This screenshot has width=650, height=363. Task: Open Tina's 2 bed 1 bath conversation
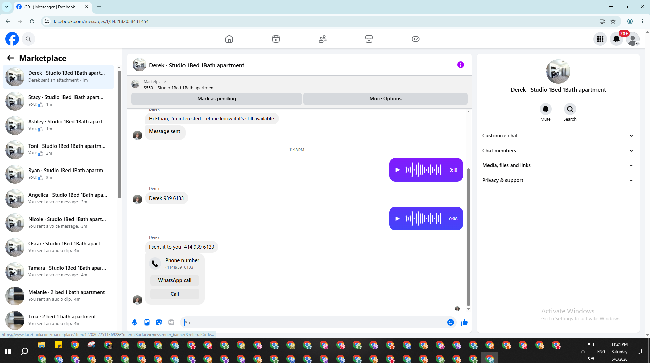58,320
